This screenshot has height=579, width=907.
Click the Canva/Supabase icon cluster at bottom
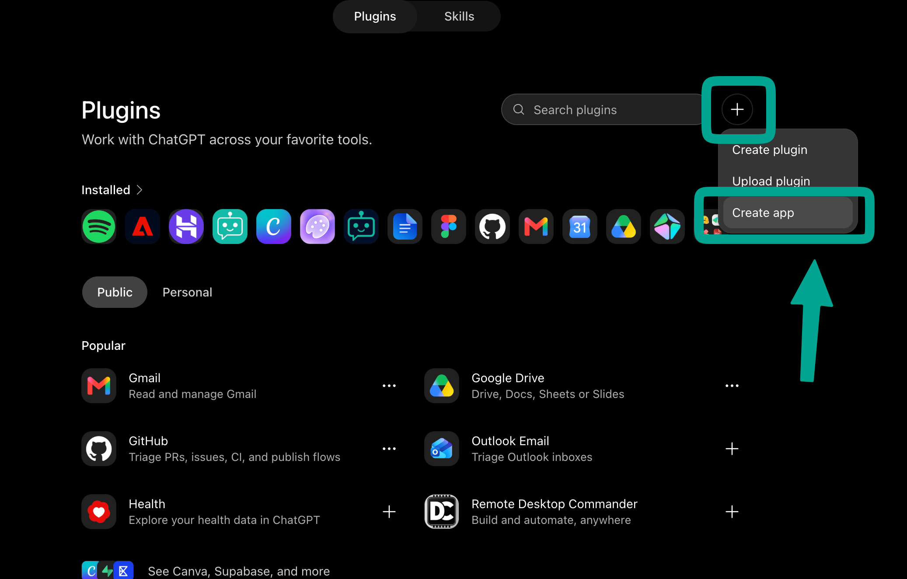(x=108, y=570)
